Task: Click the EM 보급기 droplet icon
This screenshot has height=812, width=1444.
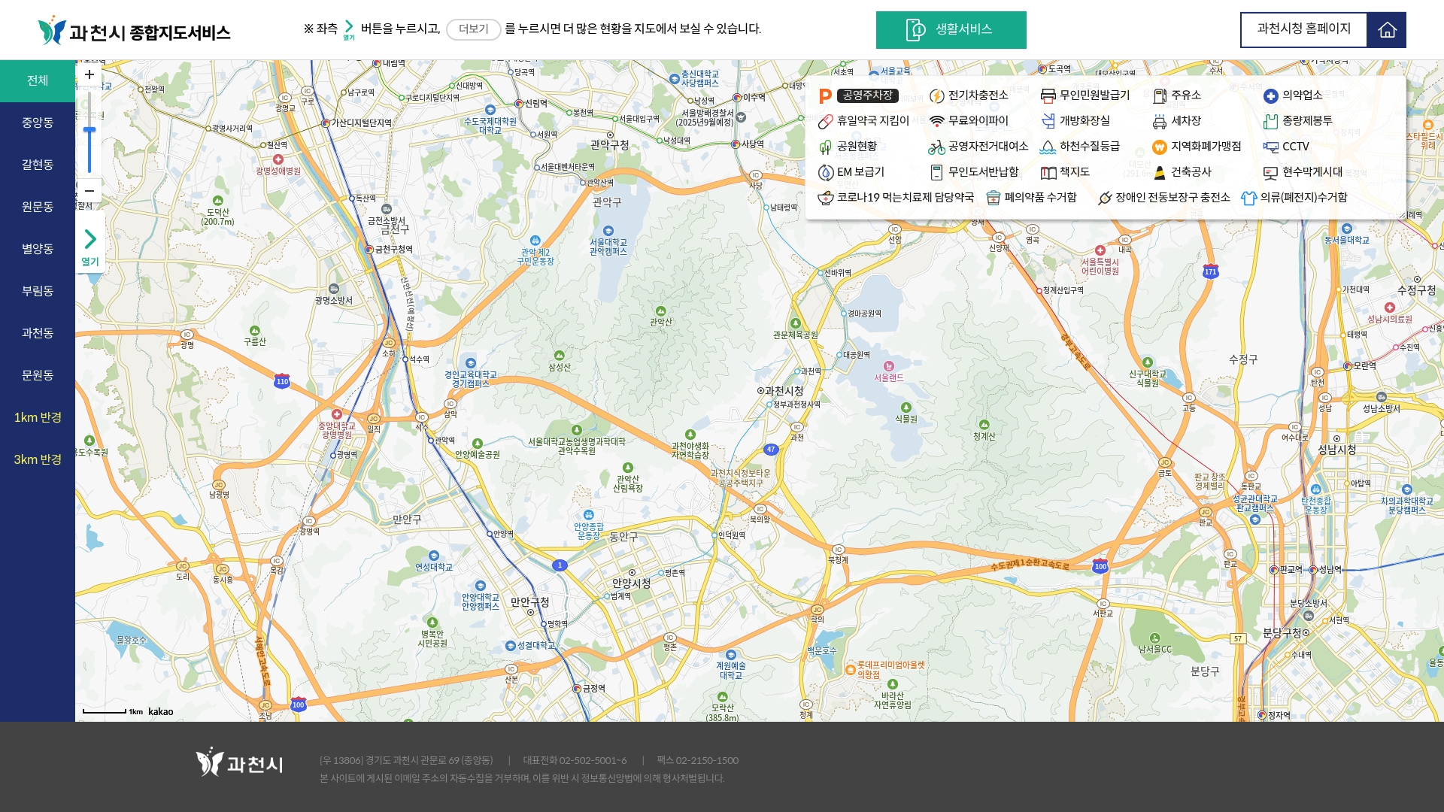Action: pyautogui.click(x=826, y=172)
